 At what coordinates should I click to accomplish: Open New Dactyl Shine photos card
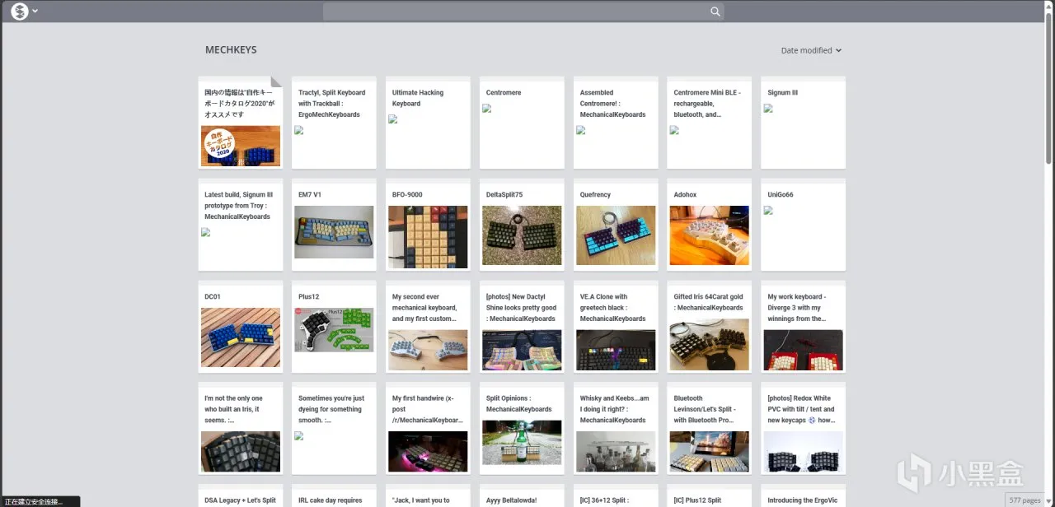click(x=522, y=327)
